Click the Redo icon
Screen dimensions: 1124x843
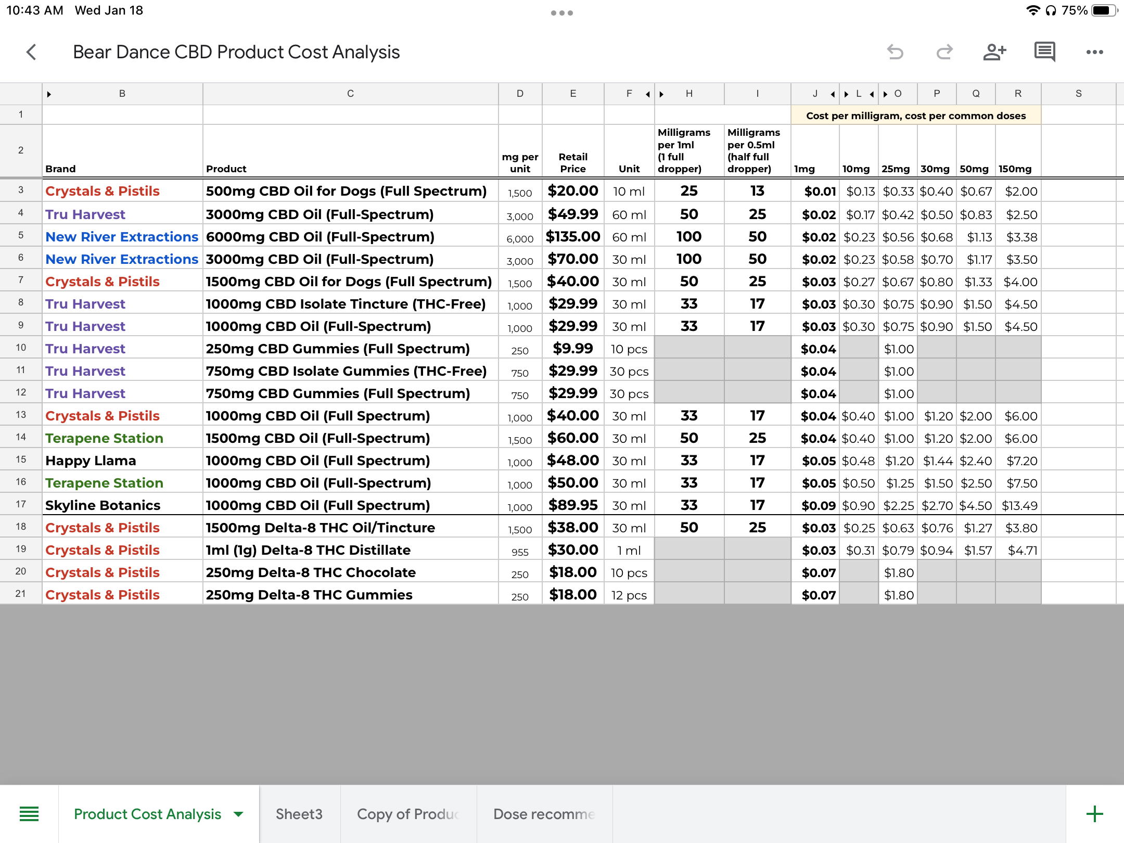tap(944, 52)
